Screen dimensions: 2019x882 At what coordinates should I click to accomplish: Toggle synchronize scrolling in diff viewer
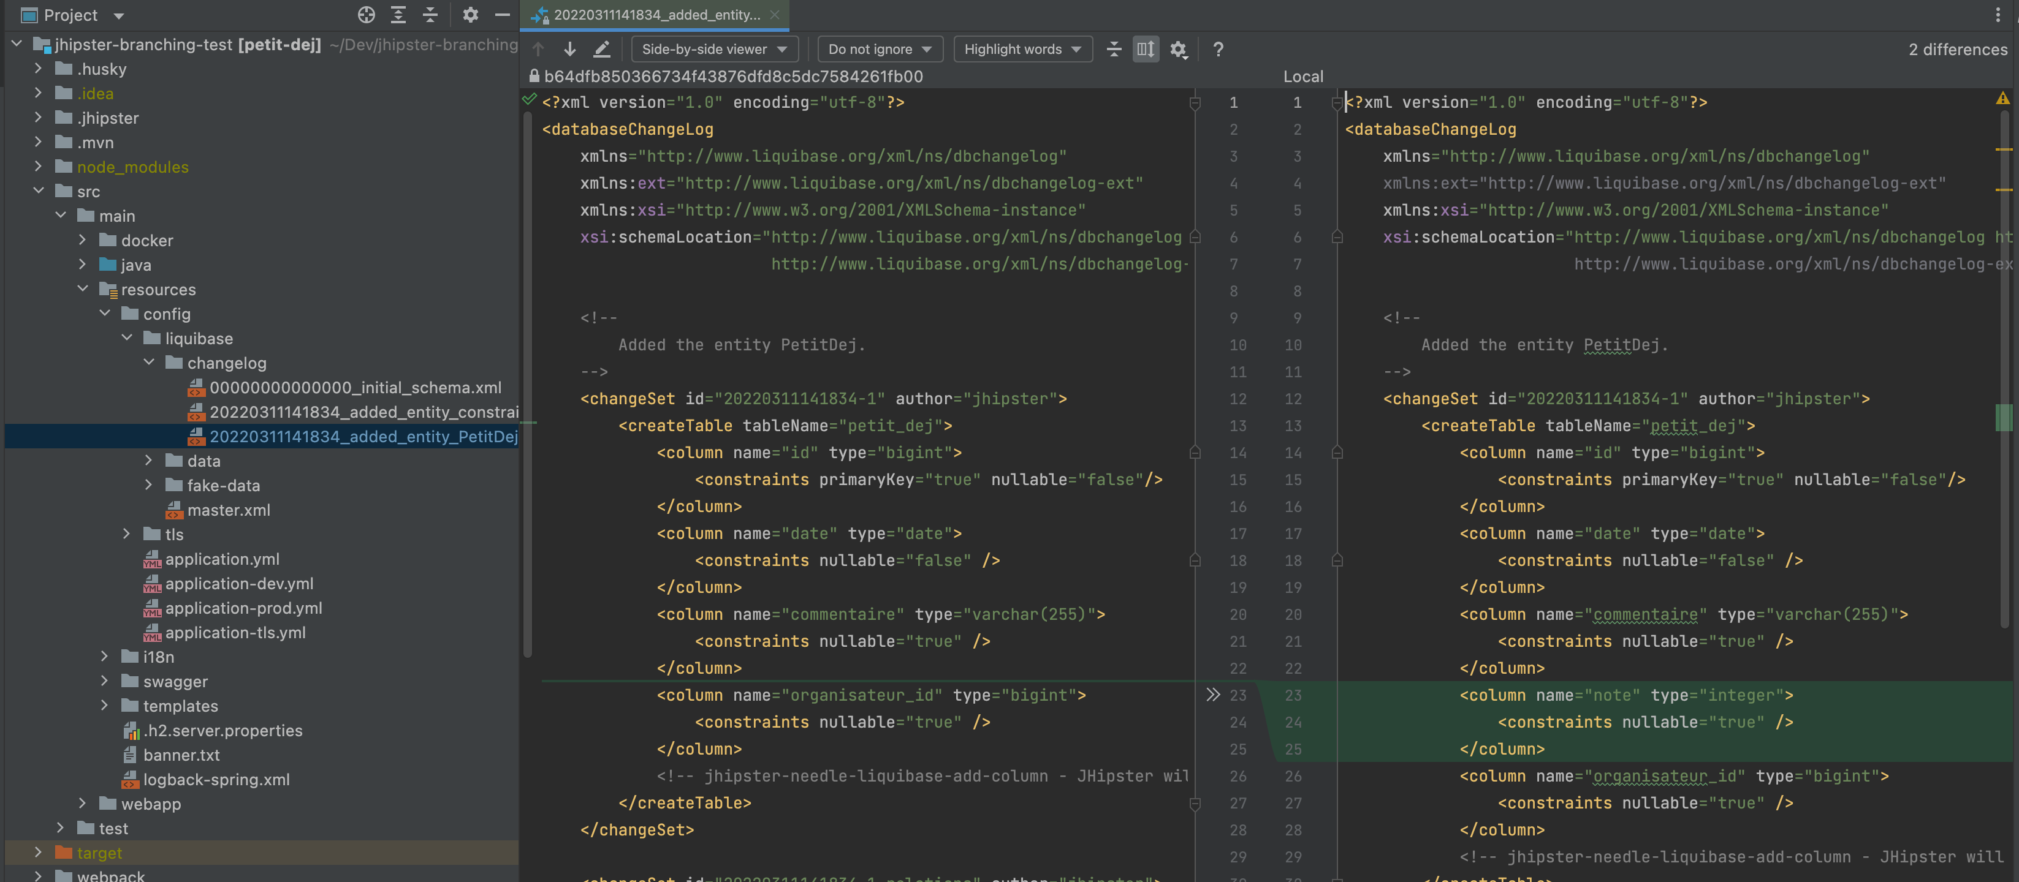pyautogui.click(x=1145, y=50)
